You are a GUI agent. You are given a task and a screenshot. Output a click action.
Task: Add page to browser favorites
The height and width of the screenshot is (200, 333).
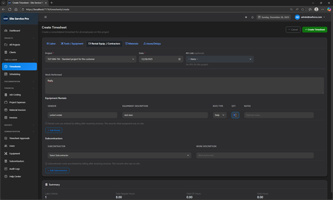click(x=302, y=9)
